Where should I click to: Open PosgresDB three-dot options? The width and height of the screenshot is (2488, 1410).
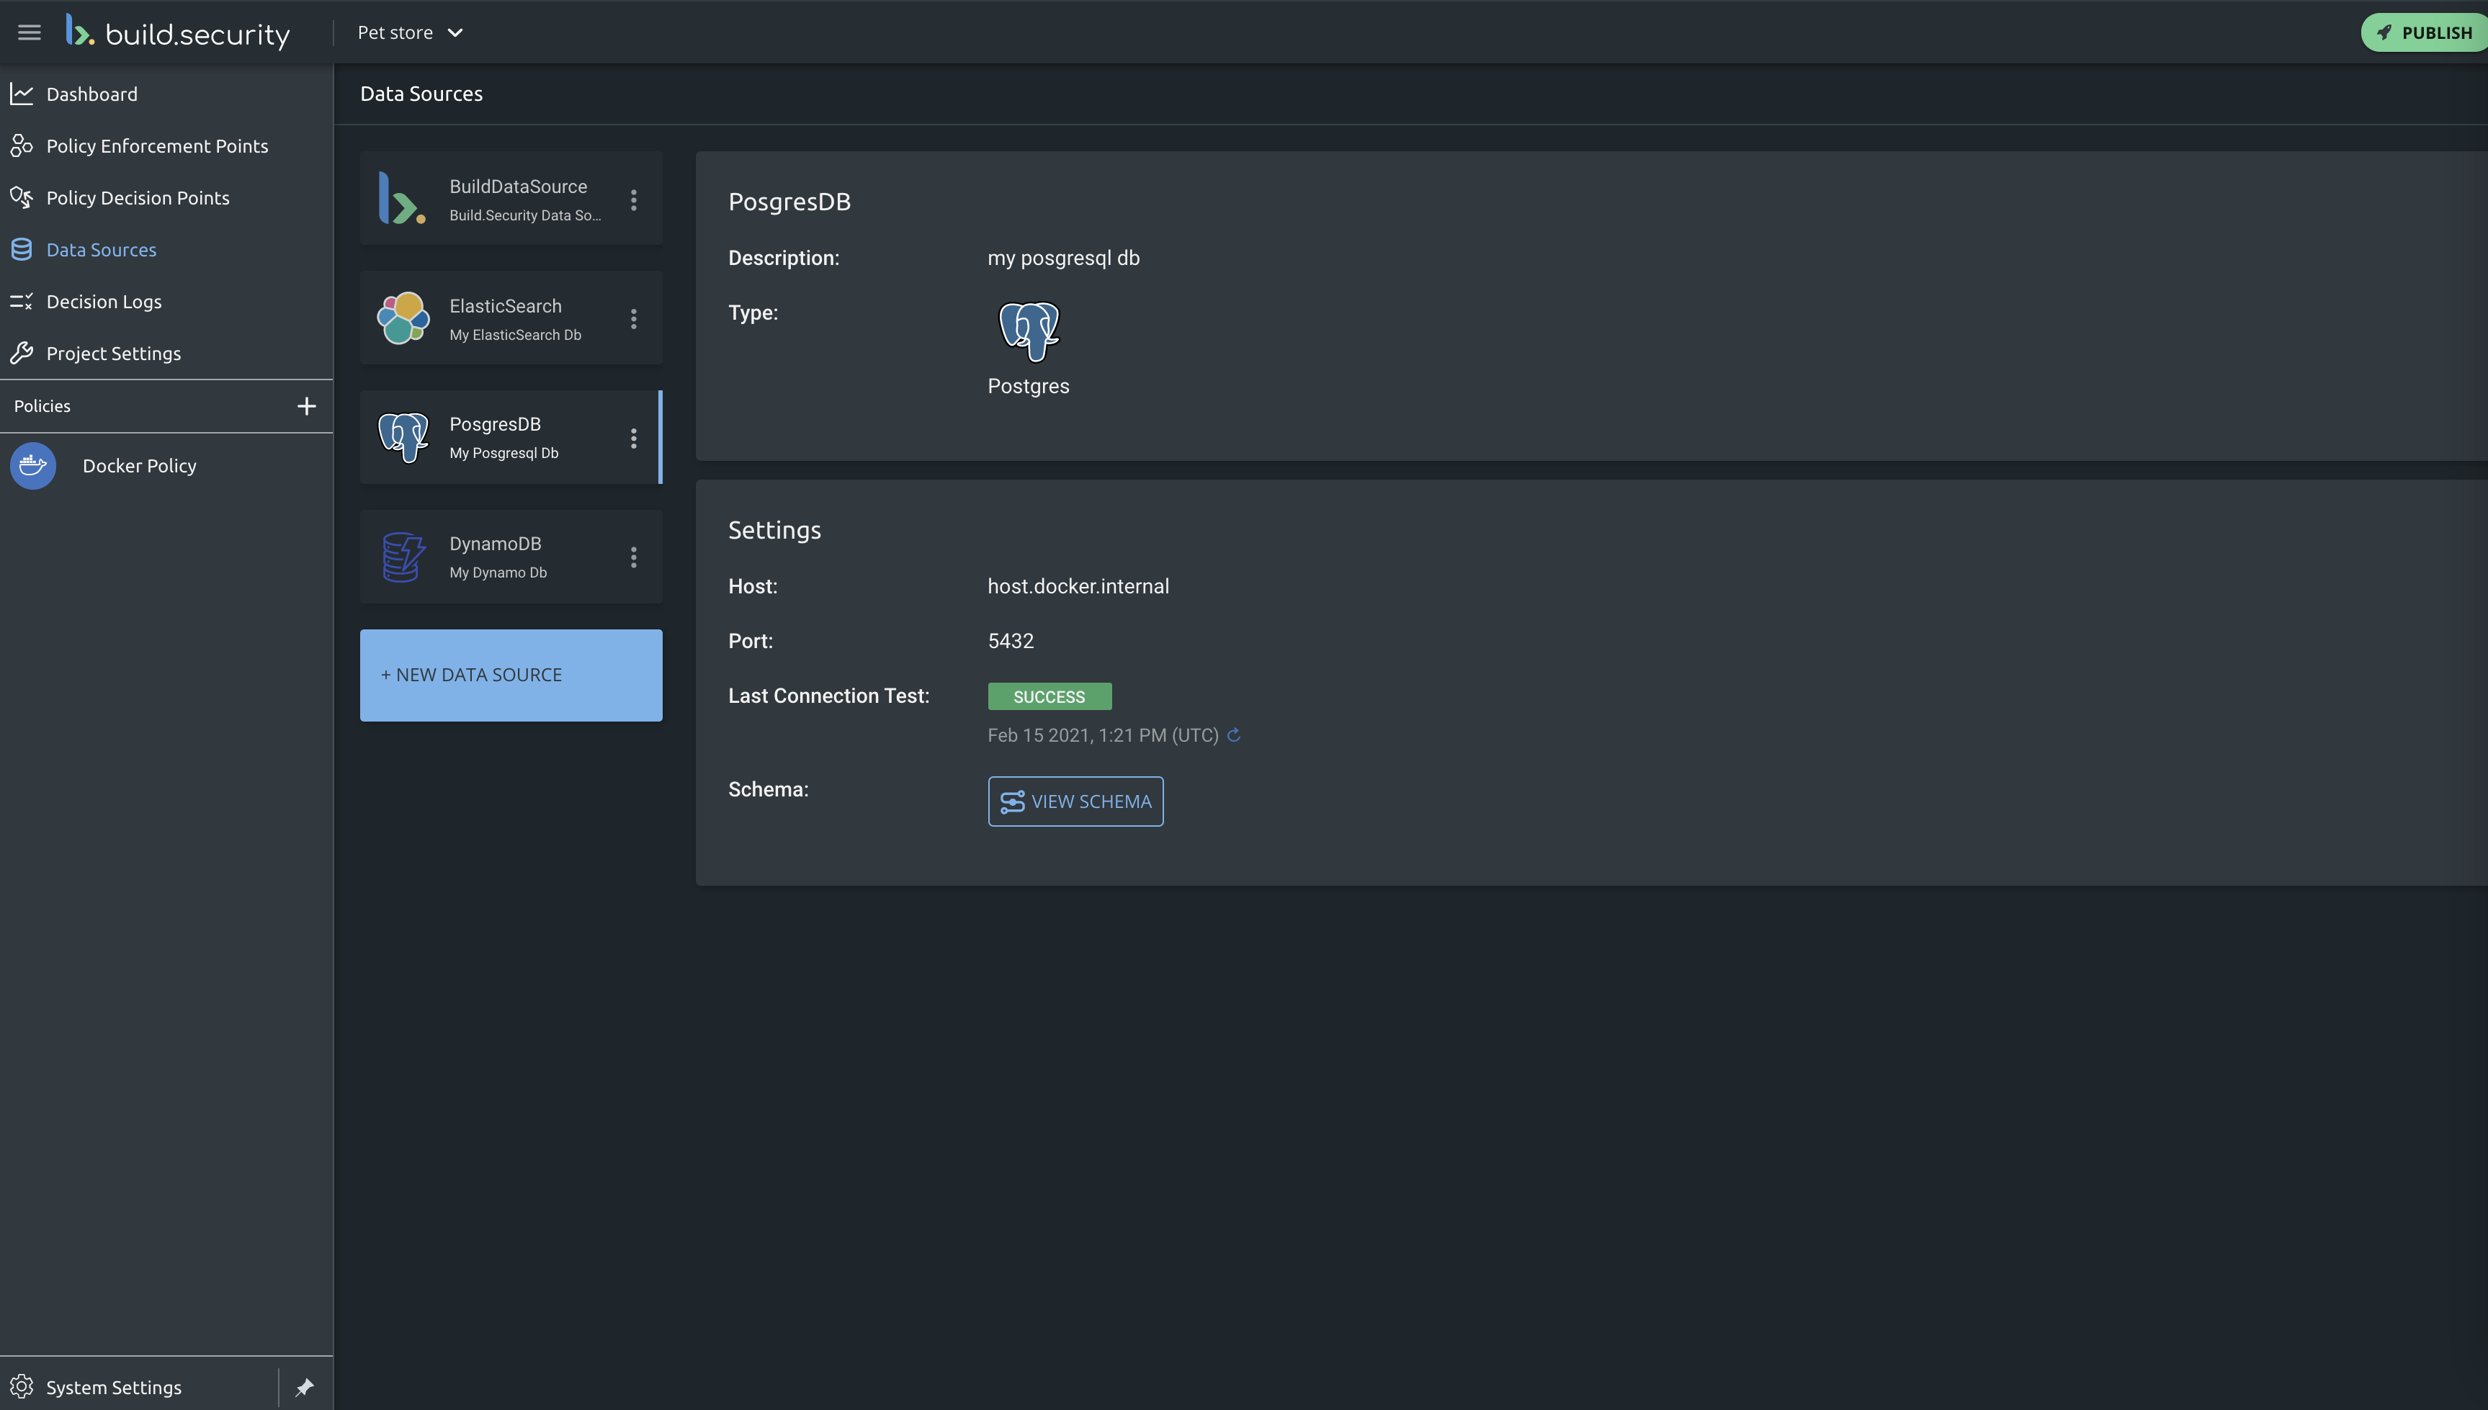[633, 438]
